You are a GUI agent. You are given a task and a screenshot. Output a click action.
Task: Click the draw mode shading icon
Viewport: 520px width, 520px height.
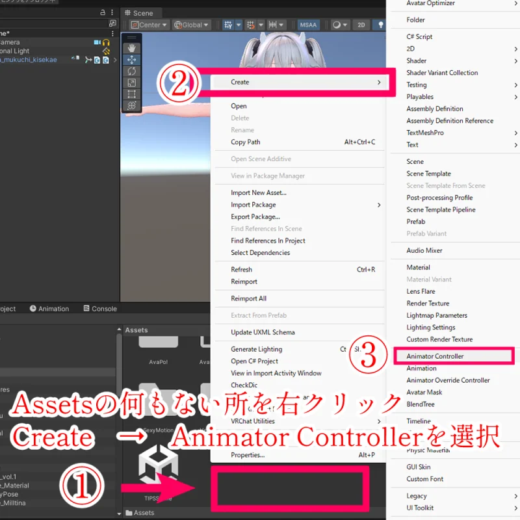pos(337,25)
